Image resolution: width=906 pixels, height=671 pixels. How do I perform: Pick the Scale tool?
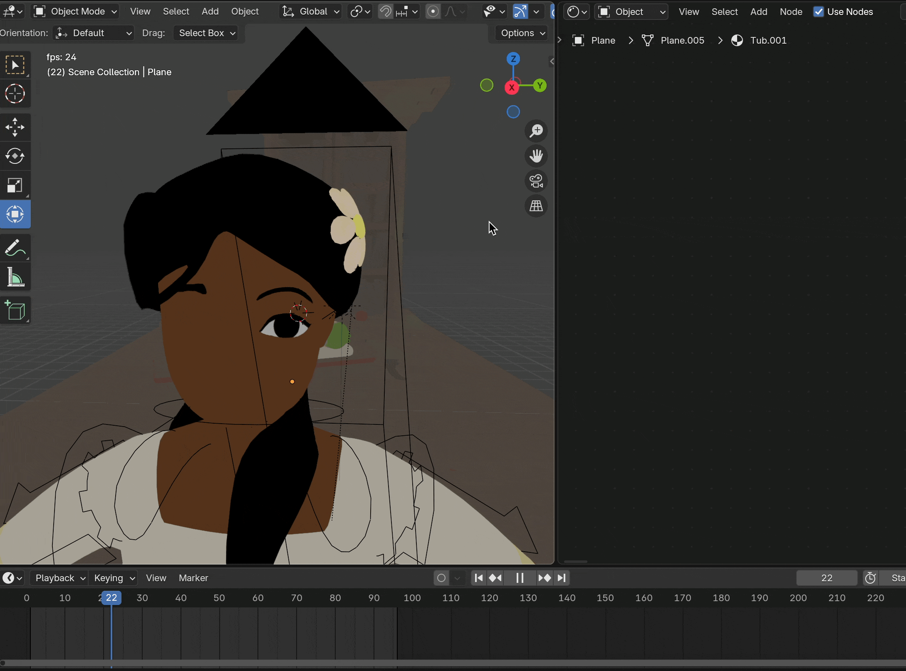(x=15, y=185)
